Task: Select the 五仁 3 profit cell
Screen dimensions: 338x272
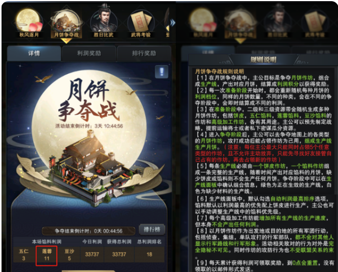Action: (x=24, y=255)
